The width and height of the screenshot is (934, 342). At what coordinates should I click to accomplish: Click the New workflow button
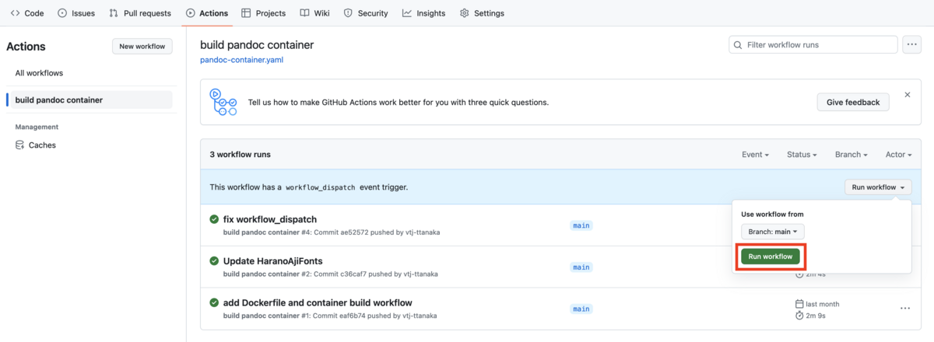click(x=142, y=47)
